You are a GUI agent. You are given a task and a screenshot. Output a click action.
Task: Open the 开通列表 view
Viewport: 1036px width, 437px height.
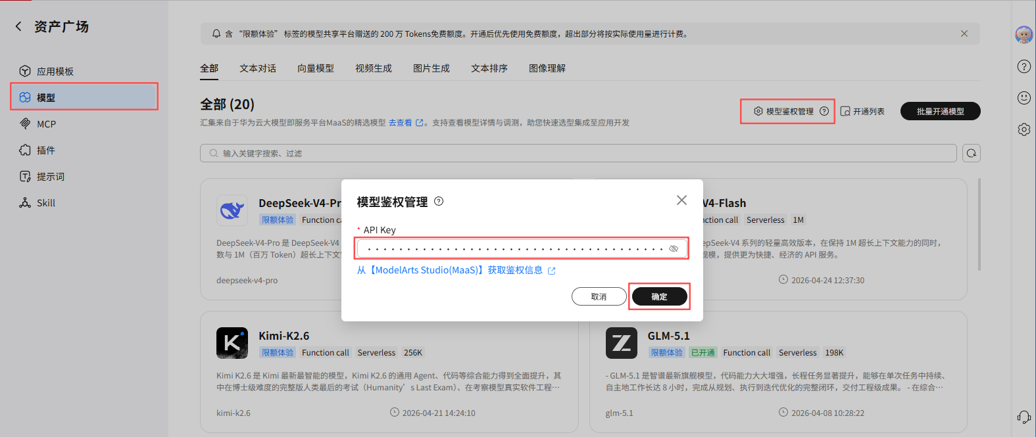click(x=862, y=111)
